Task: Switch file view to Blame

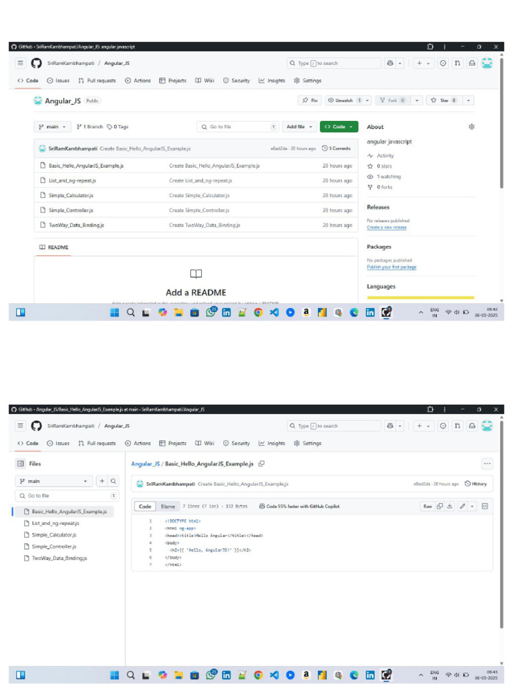Action: 168,506
